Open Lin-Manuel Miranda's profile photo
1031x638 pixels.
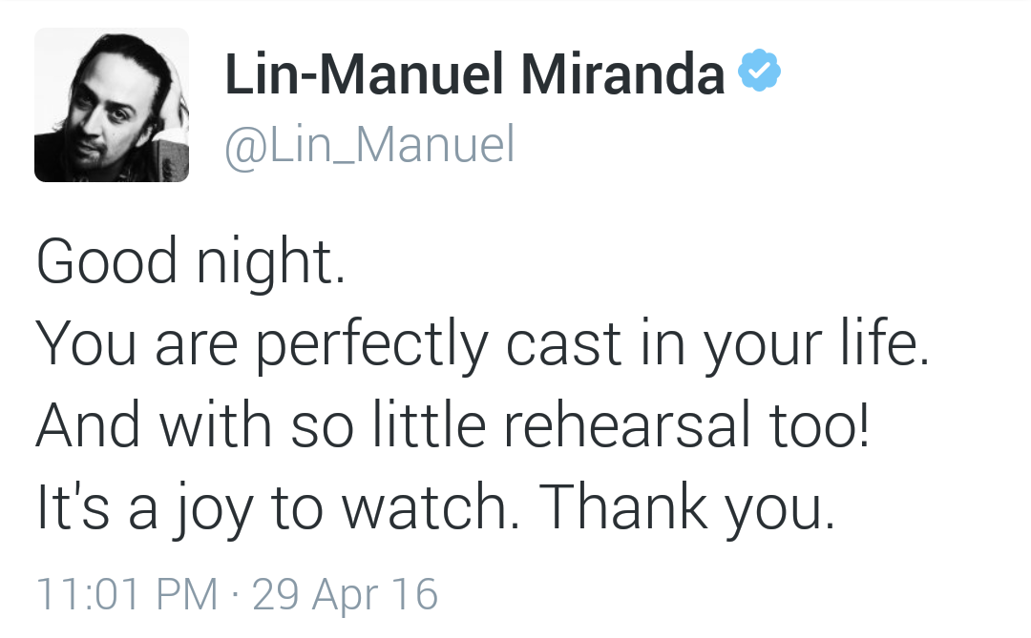coord(112,104)
